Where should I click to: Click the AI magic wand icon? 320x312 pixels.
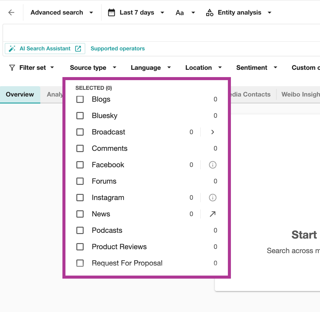(12, 49)
